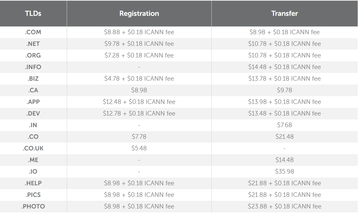Click the Registration column header
Screen dimensions: 358x213
pos(139,14)
